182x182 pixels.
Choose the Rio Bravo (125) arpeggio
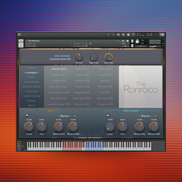105,98
